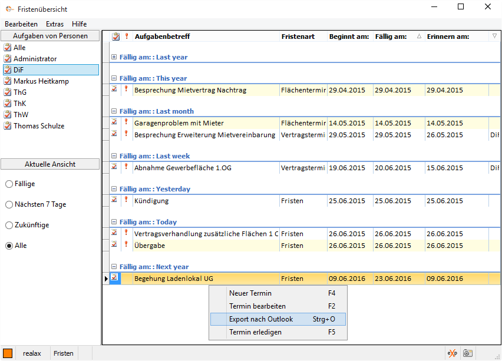Click task icon of Übergabe row
Screen dimensions: 502x361
click(x=114, y=244)
